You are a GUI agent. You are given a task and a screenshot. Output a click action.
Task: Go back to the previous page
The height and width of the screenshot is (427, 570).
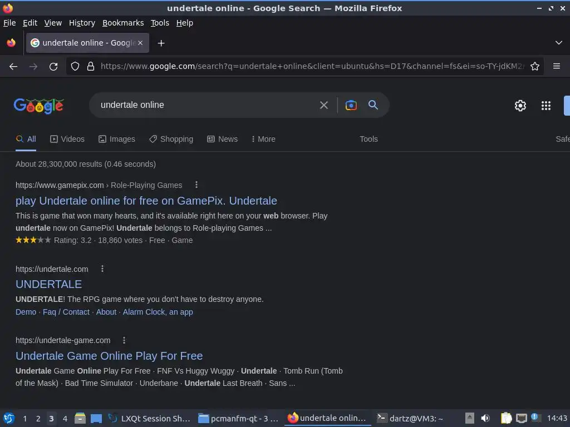click(13, 67)
